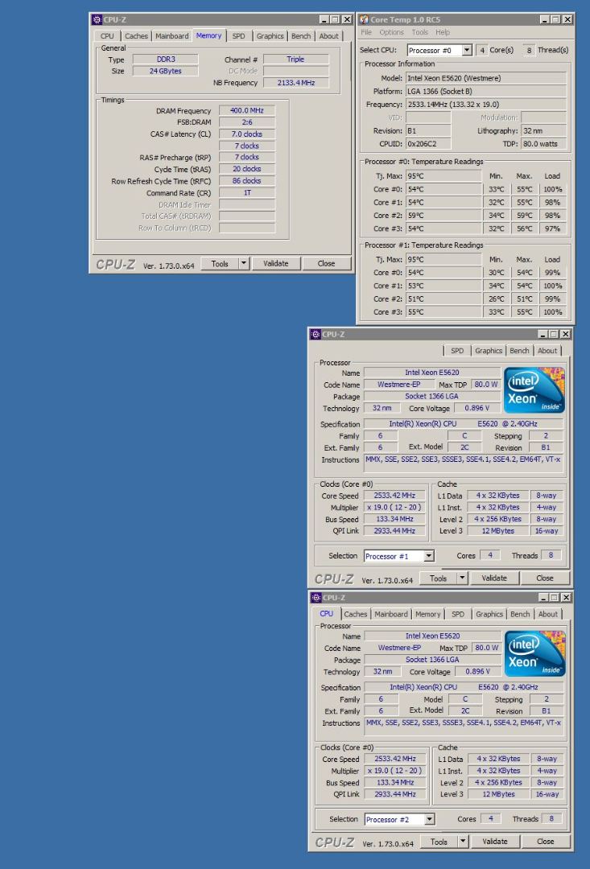Click the Level 3 cache 12 MBytes in Processor #2 window
590x869 pixels.
click(x=498, y=794)
